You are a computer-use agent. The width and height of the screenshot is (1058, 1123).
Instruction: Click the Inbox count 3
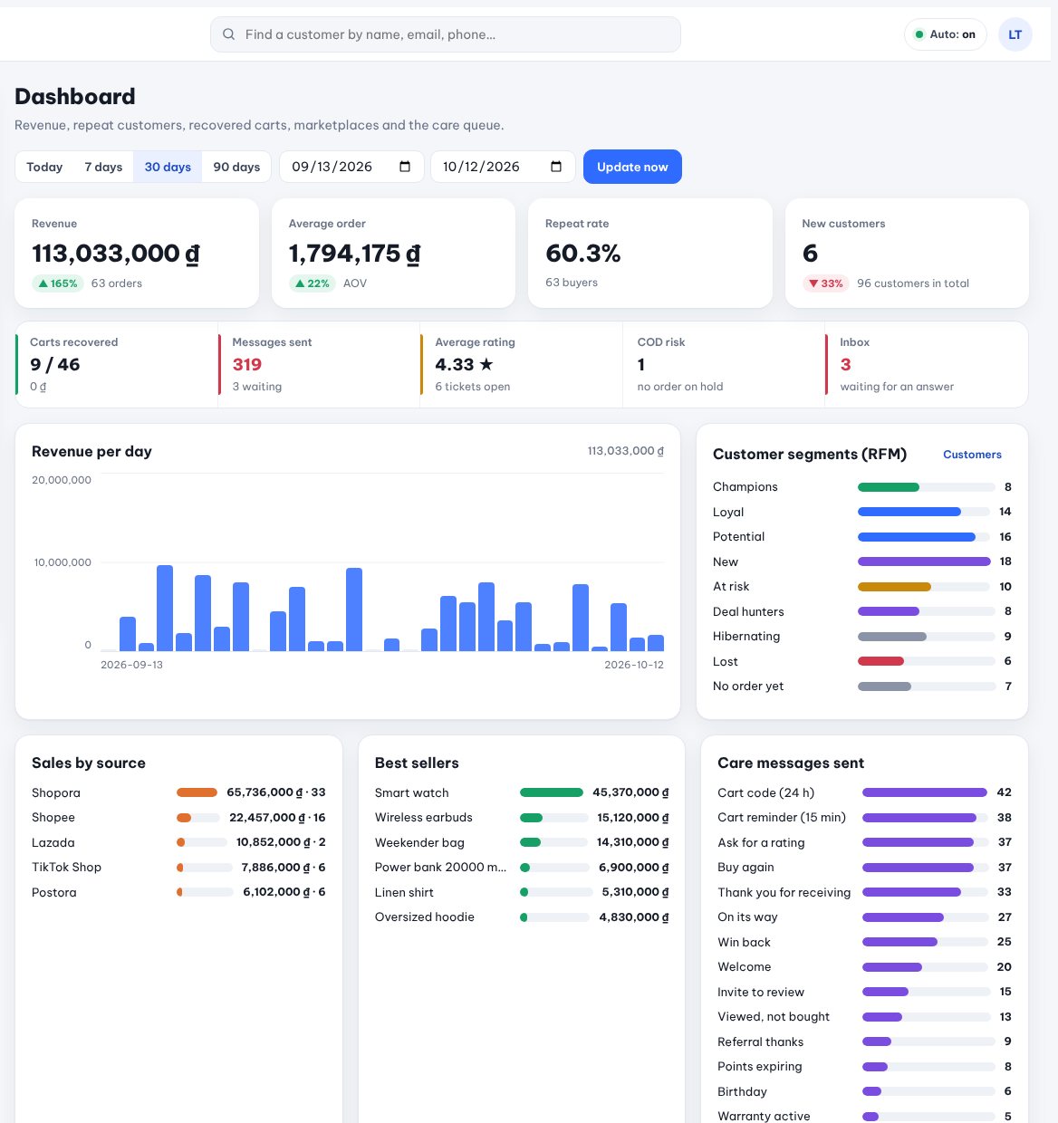[x=846, y=364]
